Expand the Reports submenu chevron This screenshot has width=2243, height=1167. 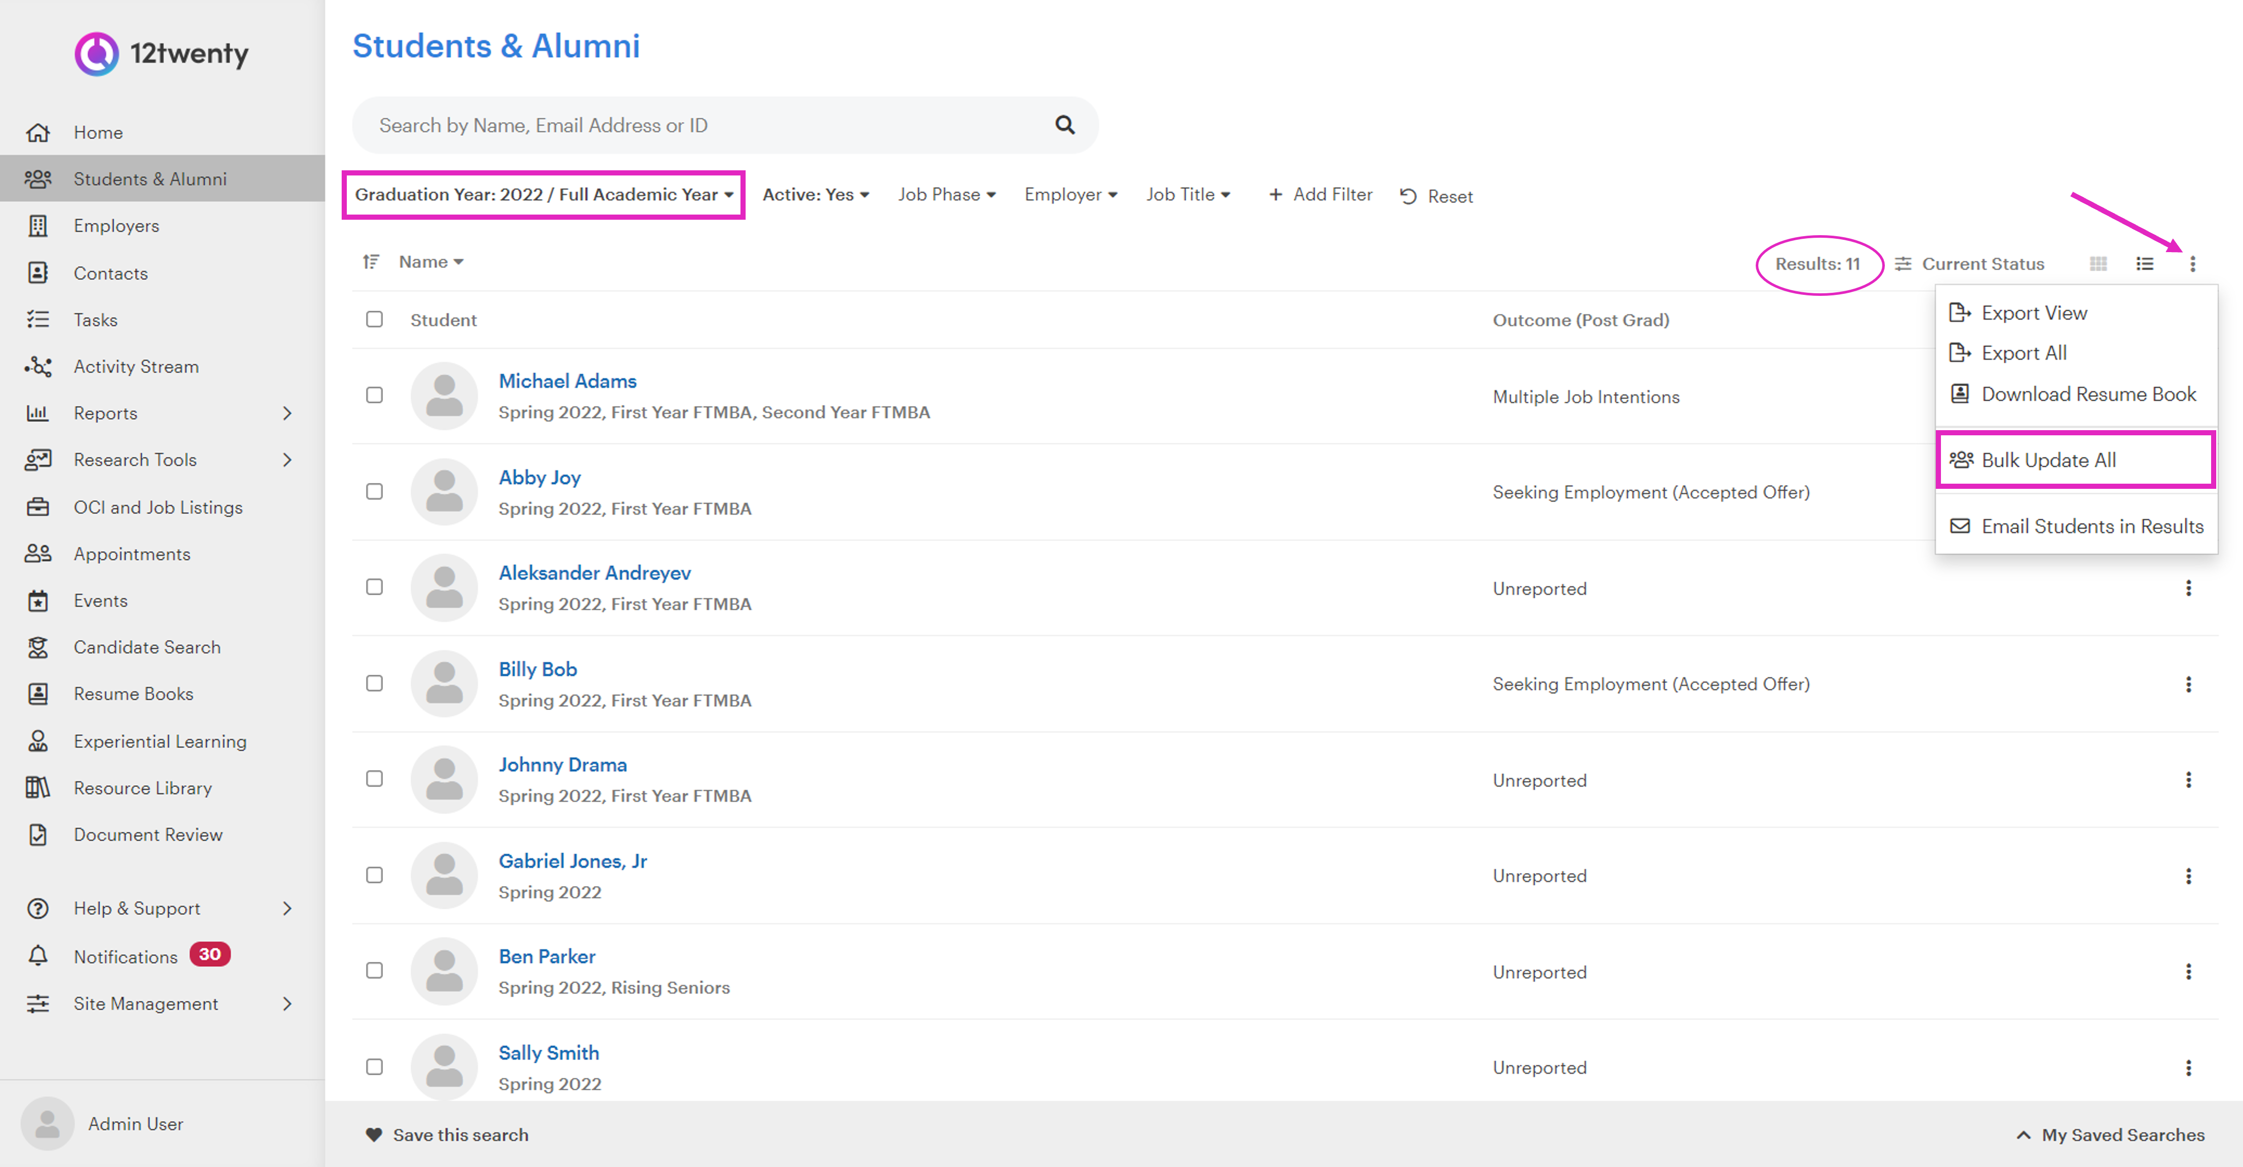point(287,413)
